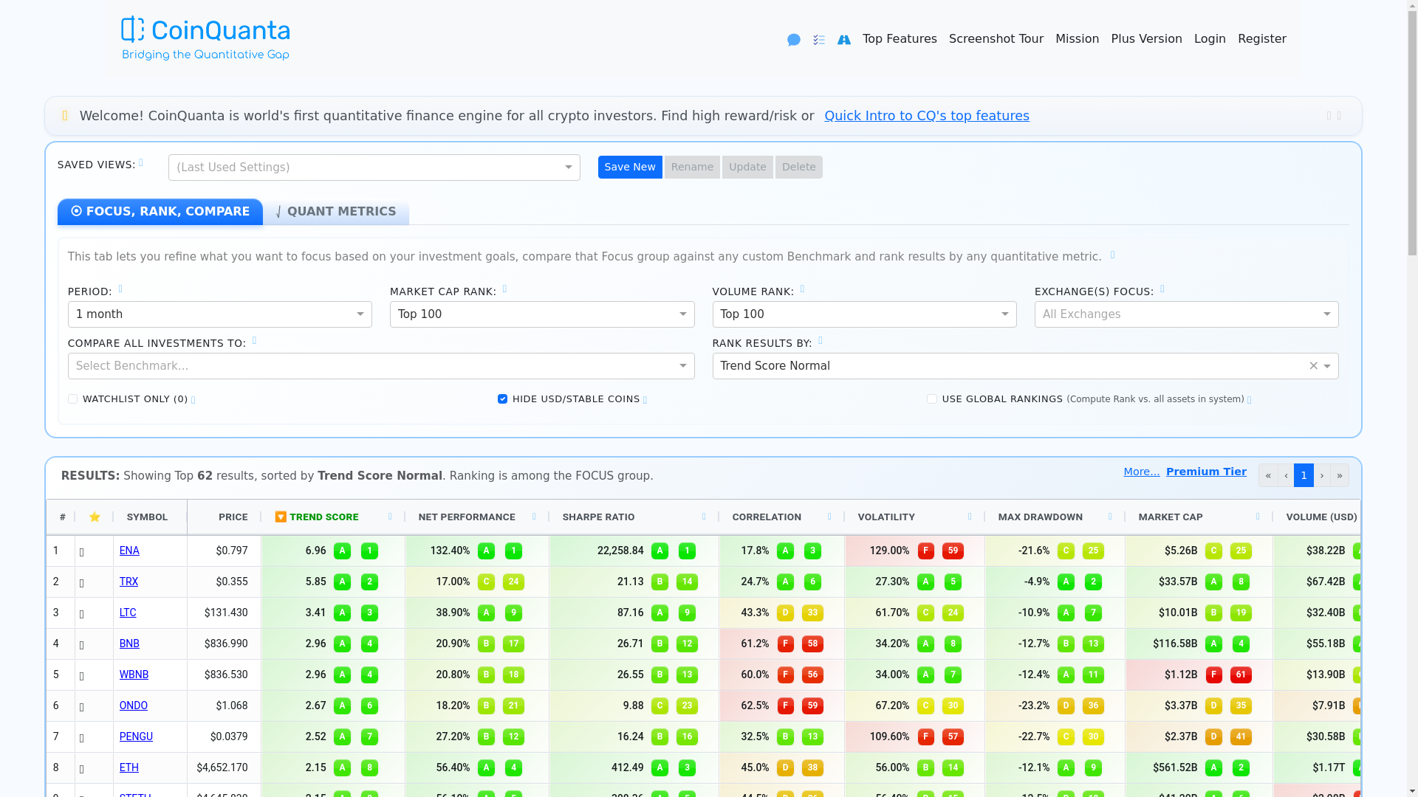Screen dimensions: 1418x797
Task: Toggle watchlist star for BNB row
Action: [82, 645]
